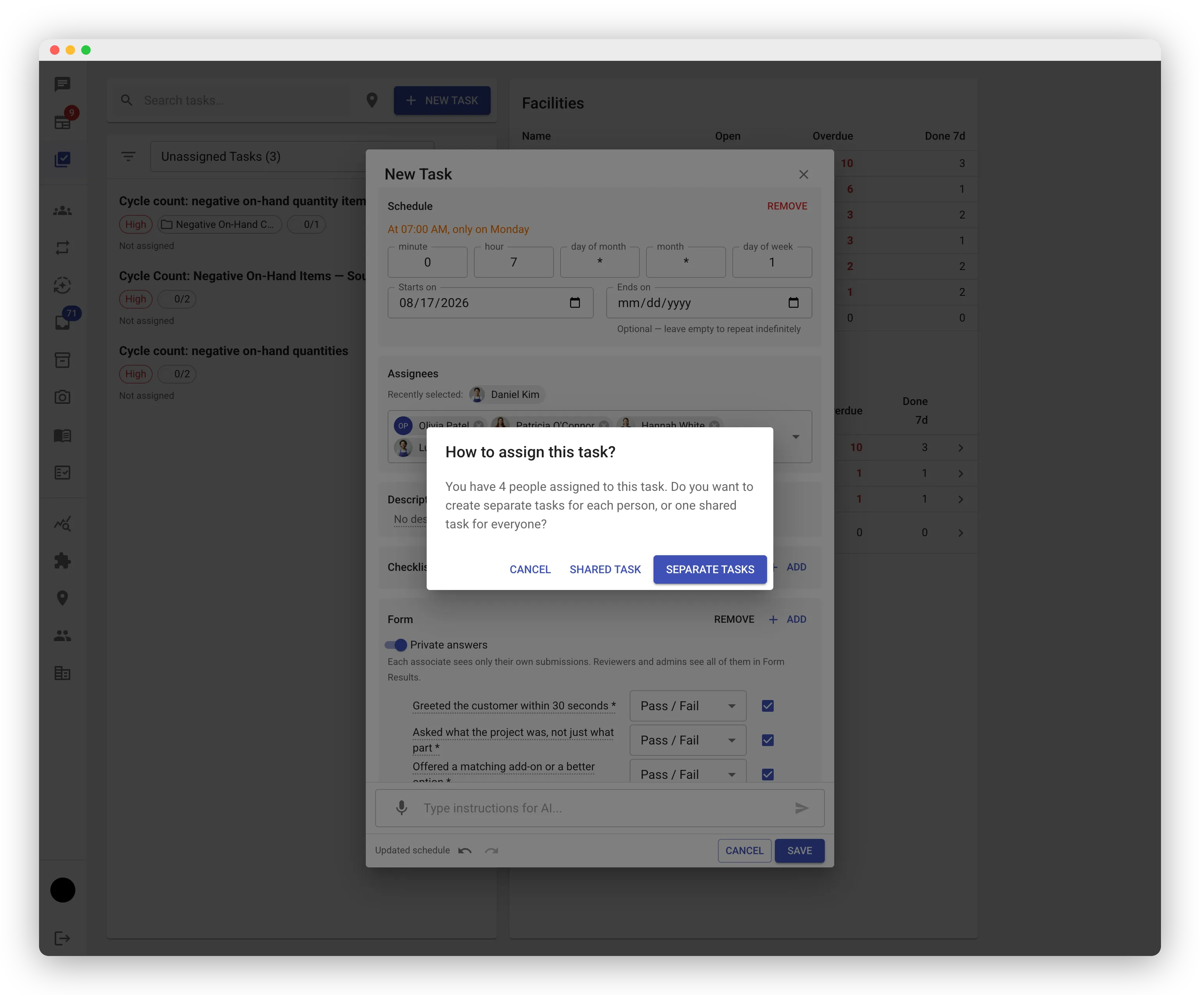This screenshot has width=1200, height=995.
Task: Open the facilities building sidebar icon
Action: click(62, 673)
